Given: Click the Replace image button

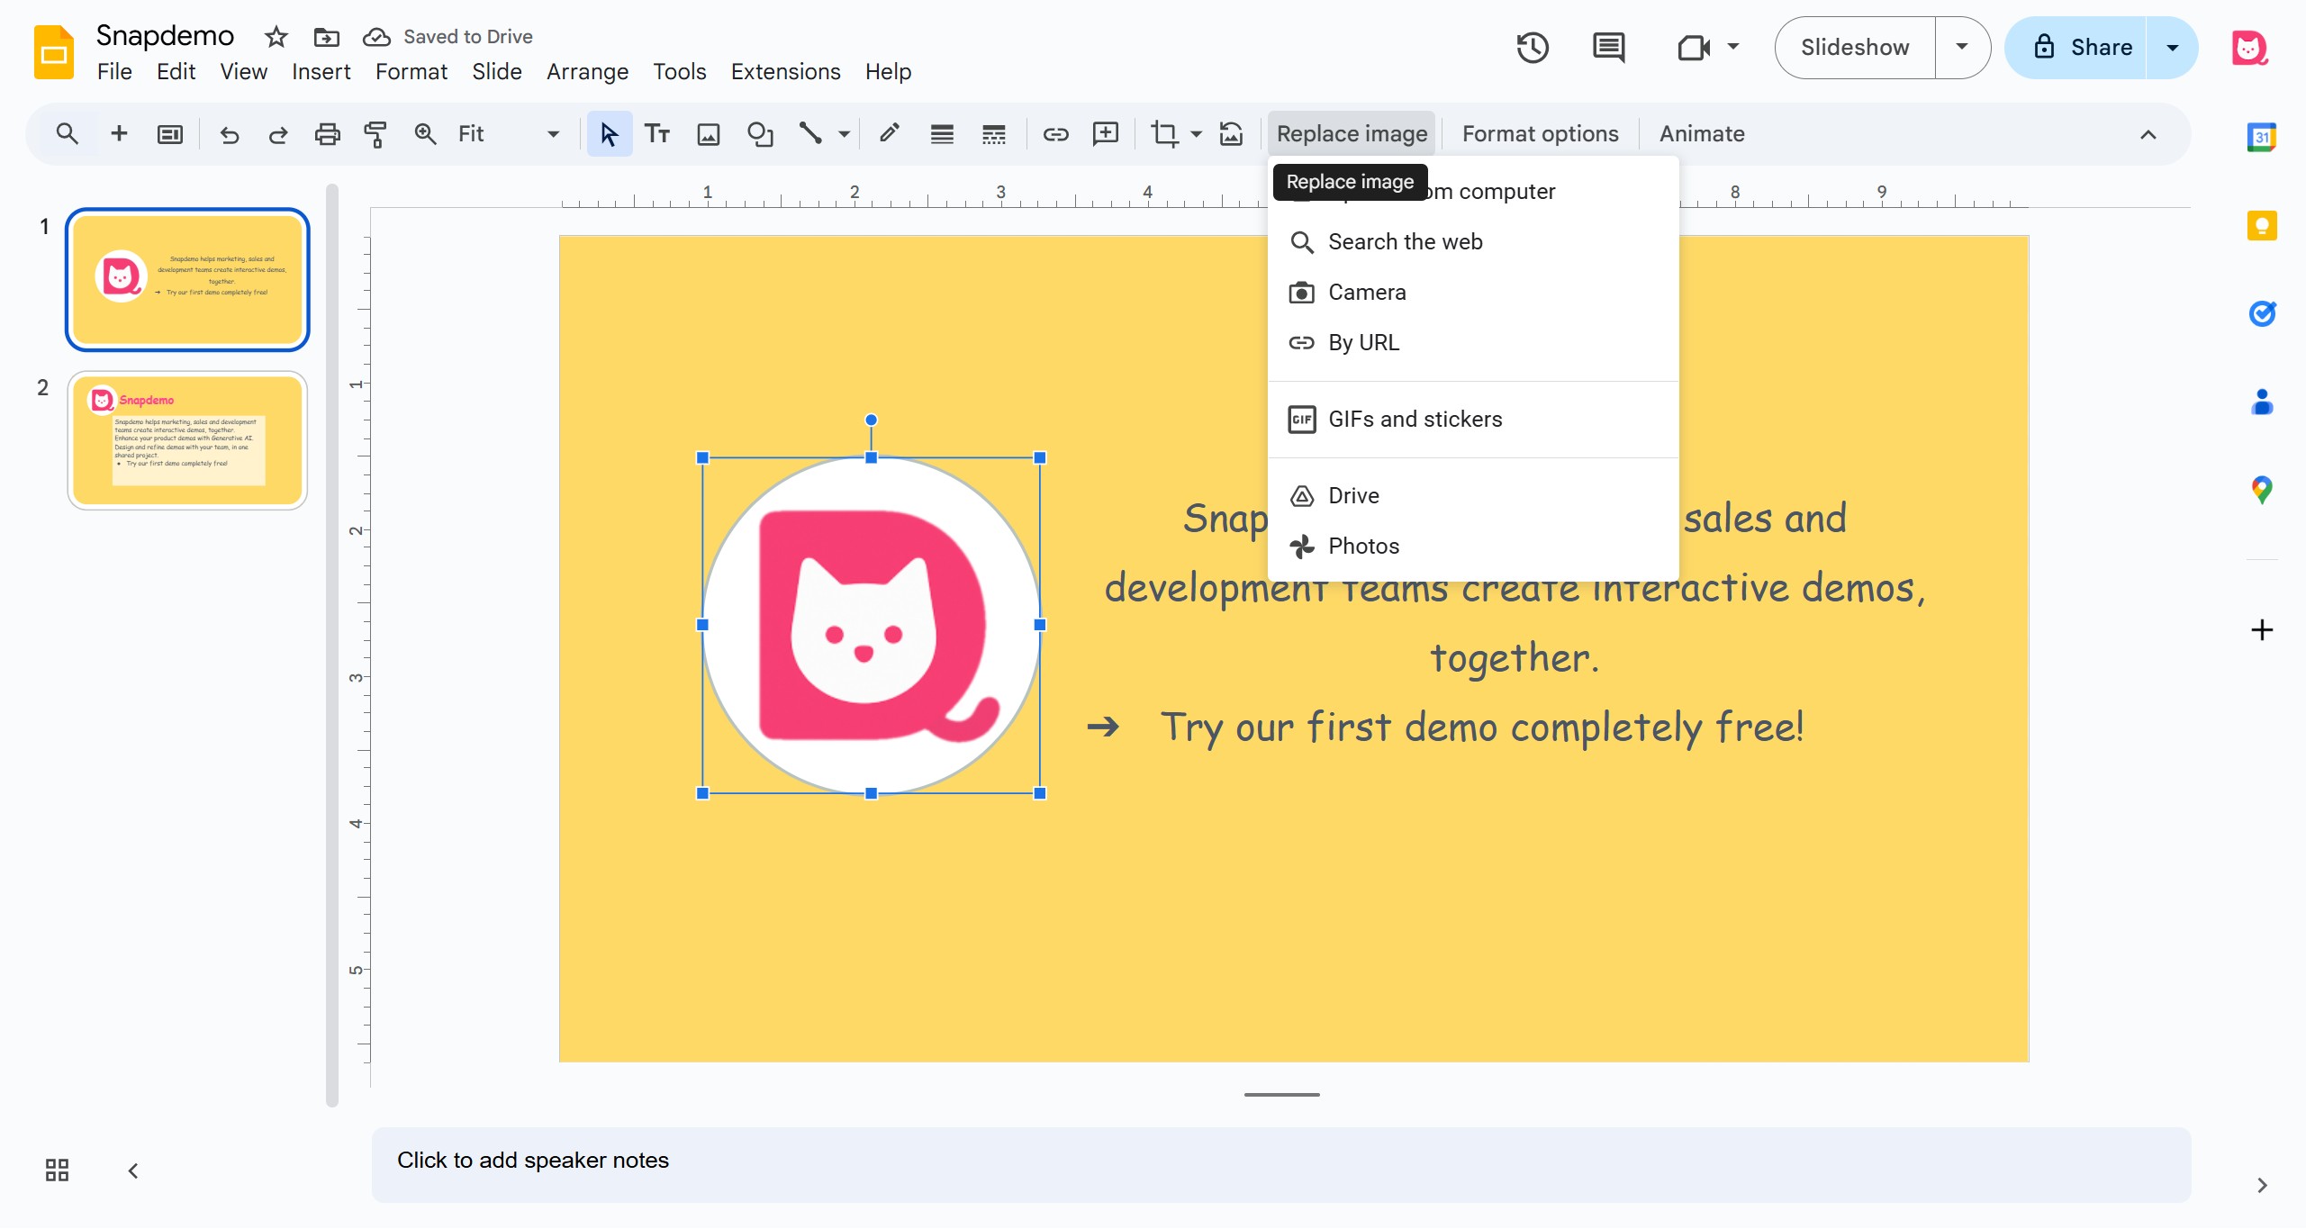Looking at the screenshot, I should (1351, 134).
